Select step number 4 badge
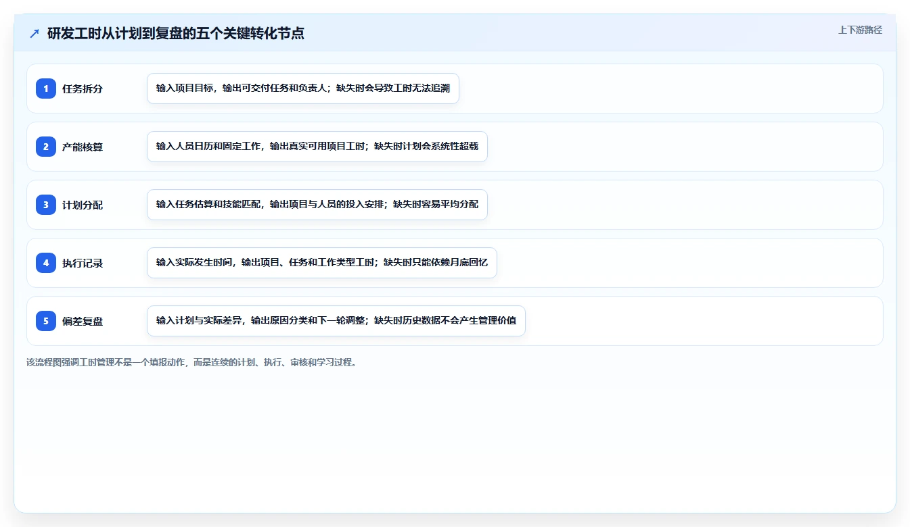 [46, 263]
